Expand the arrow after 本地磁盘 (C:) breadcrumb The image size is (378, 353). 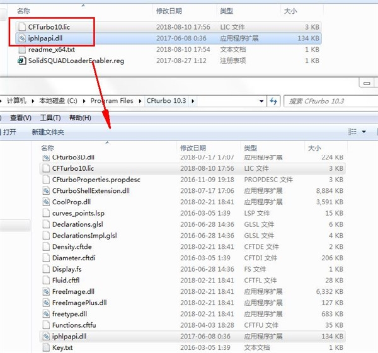(84, 101)
